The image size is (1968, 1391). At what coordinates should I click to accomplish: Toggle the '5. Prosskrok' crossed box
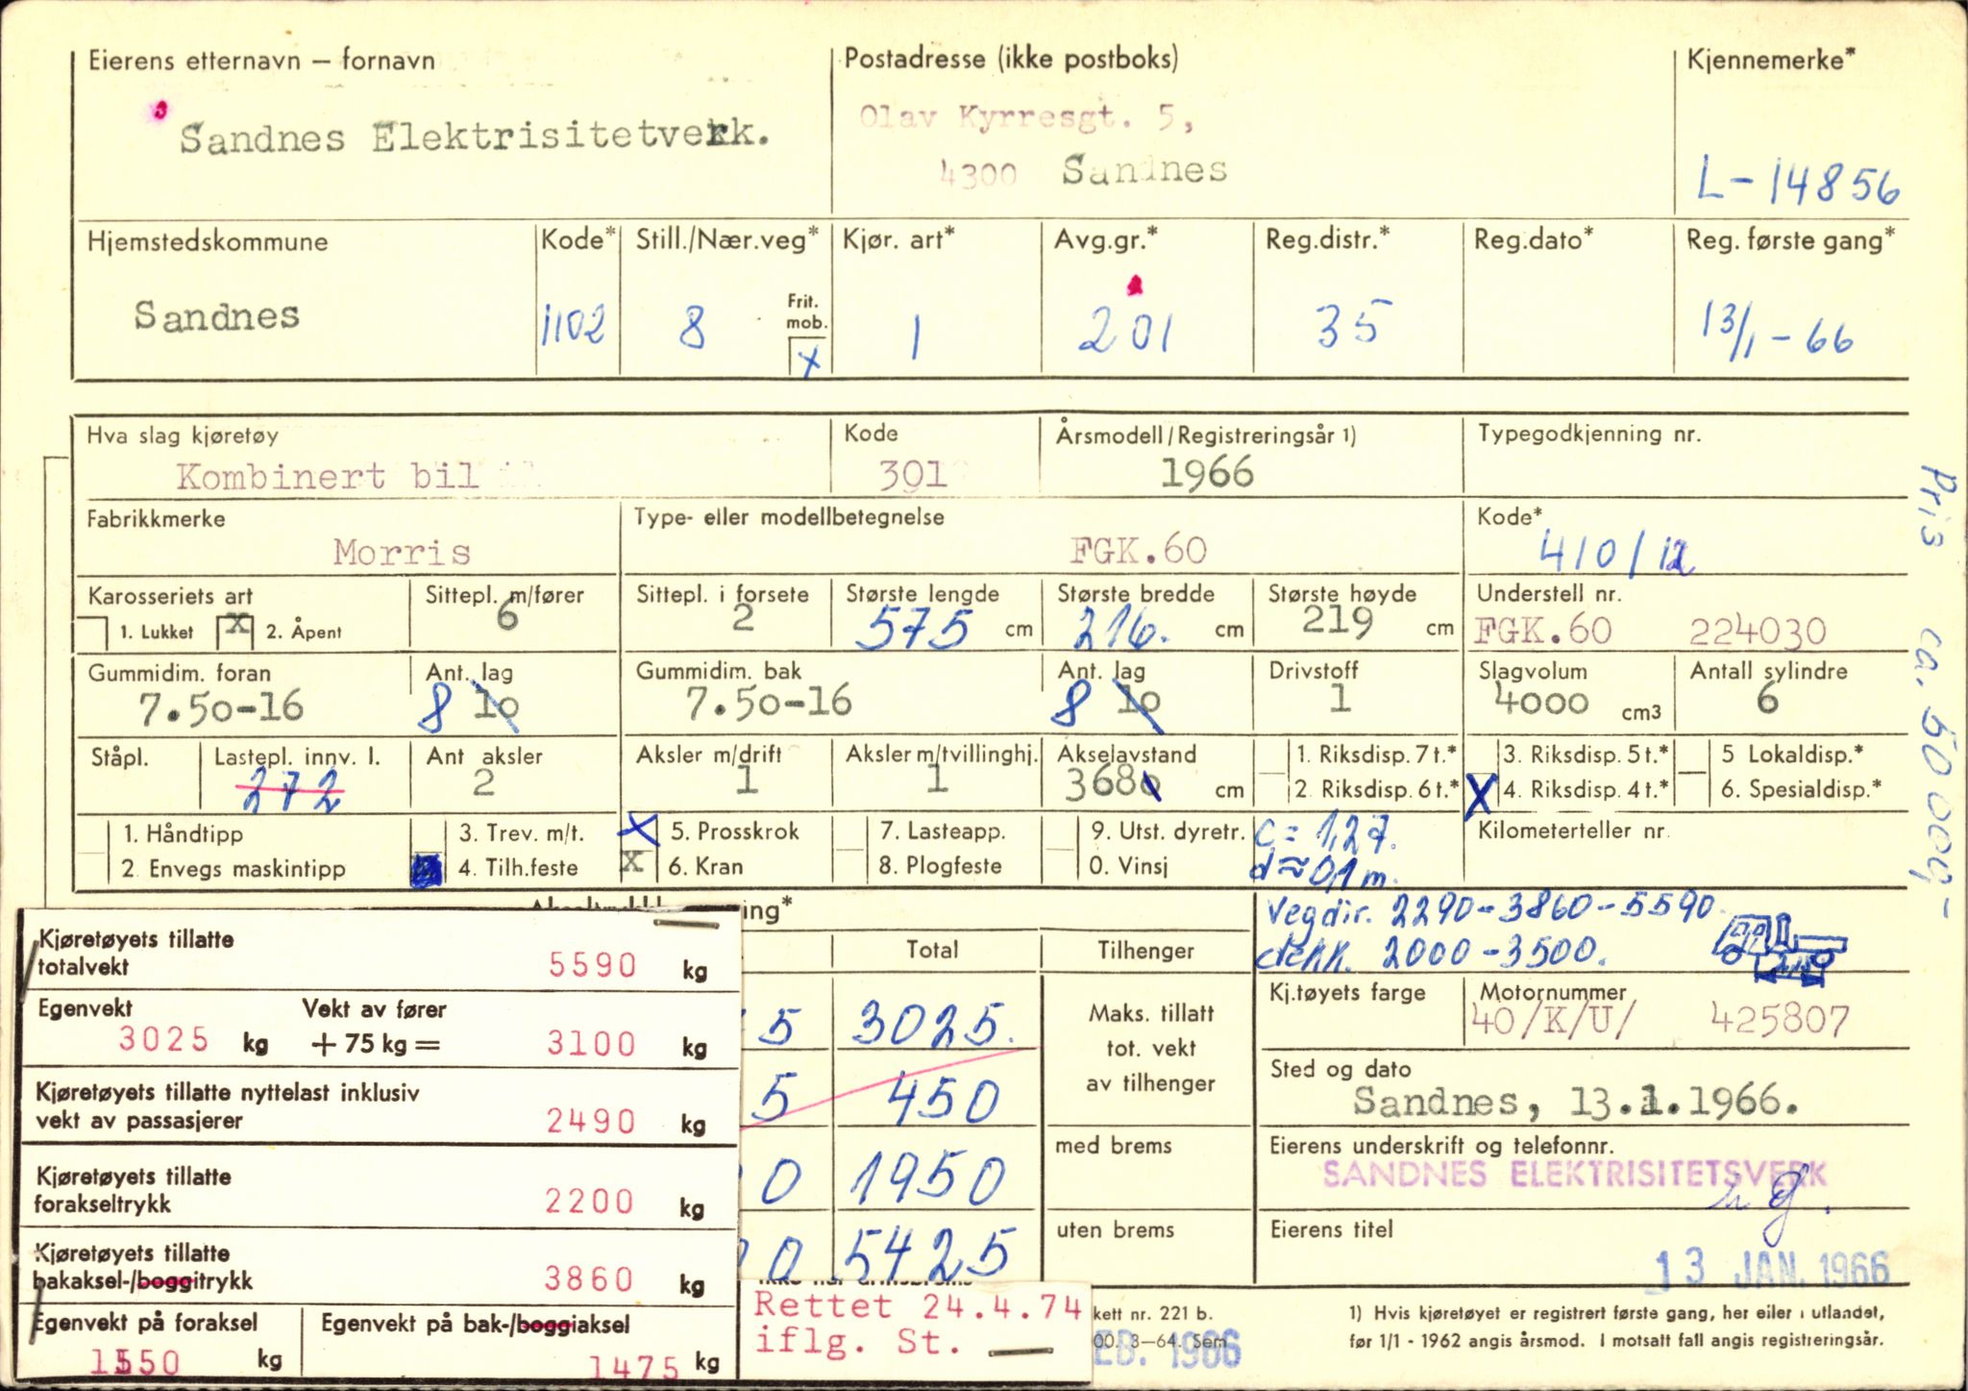tap(637, 829)
